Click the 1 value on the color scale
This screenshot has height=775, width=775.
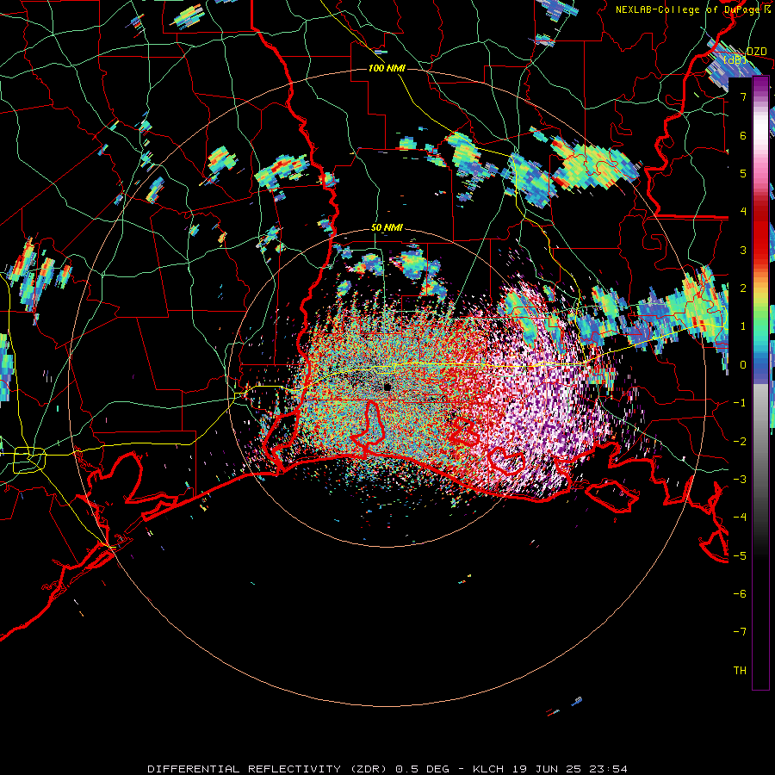tap(743, 326)
